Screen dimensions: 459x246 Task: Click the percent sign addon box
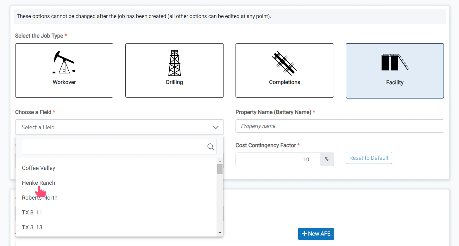coord(327,159)
